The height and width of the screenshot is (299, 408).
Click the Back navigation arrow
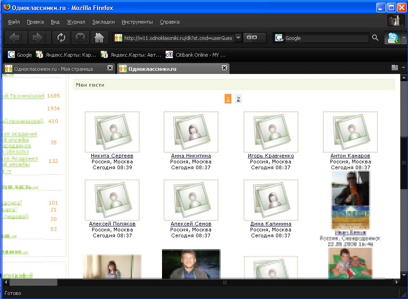(x=15, y=38)
